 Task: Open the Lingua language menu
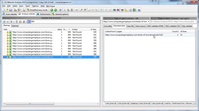(x=50, y=6)
